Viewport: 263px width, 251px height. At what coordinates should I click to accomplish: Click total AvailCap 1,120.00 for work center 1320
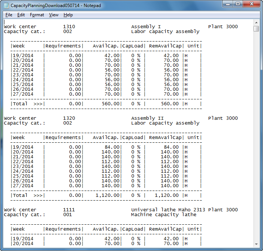[x=108, y=195]
